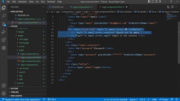
Task: Open the Go menu
Action: (x=37, y=2)
